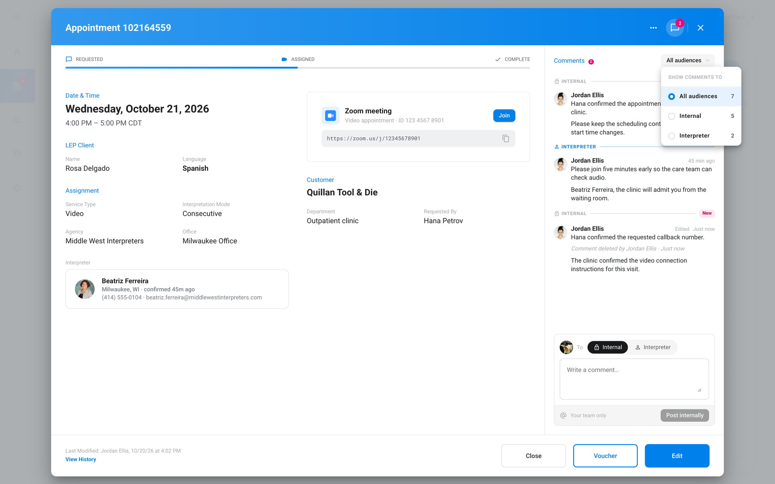Screen dimensions: 775x484
Task: Select the Internal radio filter option
Action: coord(701,116)
